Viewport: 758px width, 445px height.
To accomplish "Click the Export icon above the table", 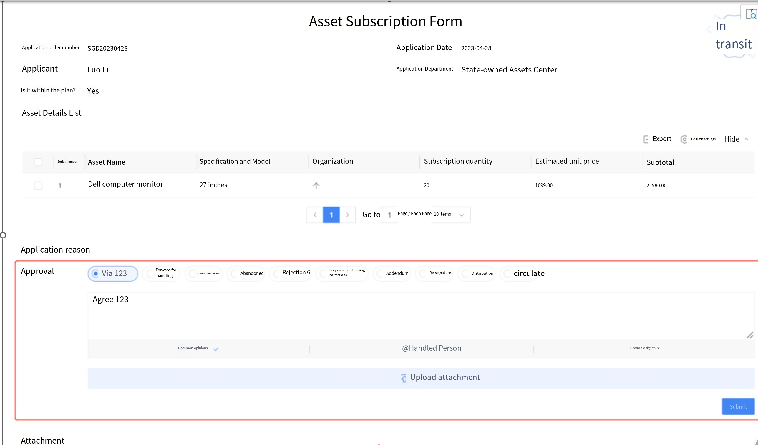I will 646,139.
